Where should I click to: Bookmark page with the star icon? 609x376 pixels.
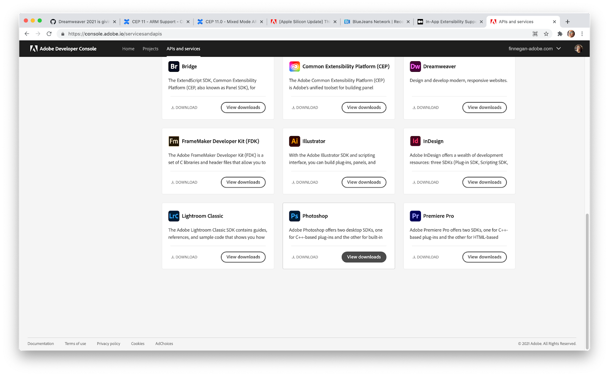546,34
